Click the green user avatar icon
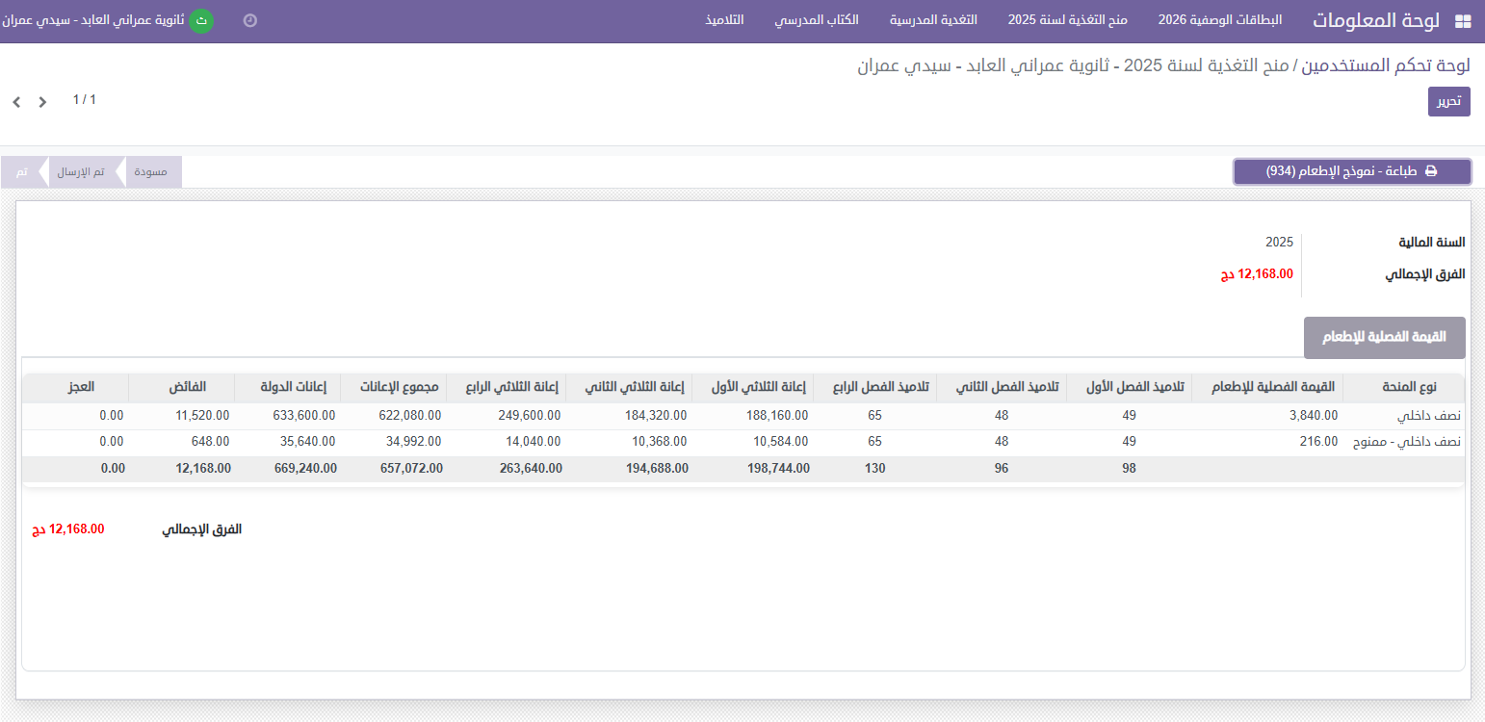 pyautogui.click(x=201, y=20)
